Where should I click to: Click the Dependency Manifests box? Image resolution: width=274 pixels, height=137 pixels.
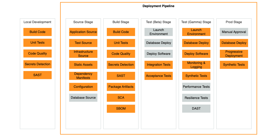click(x=83, y=76)
